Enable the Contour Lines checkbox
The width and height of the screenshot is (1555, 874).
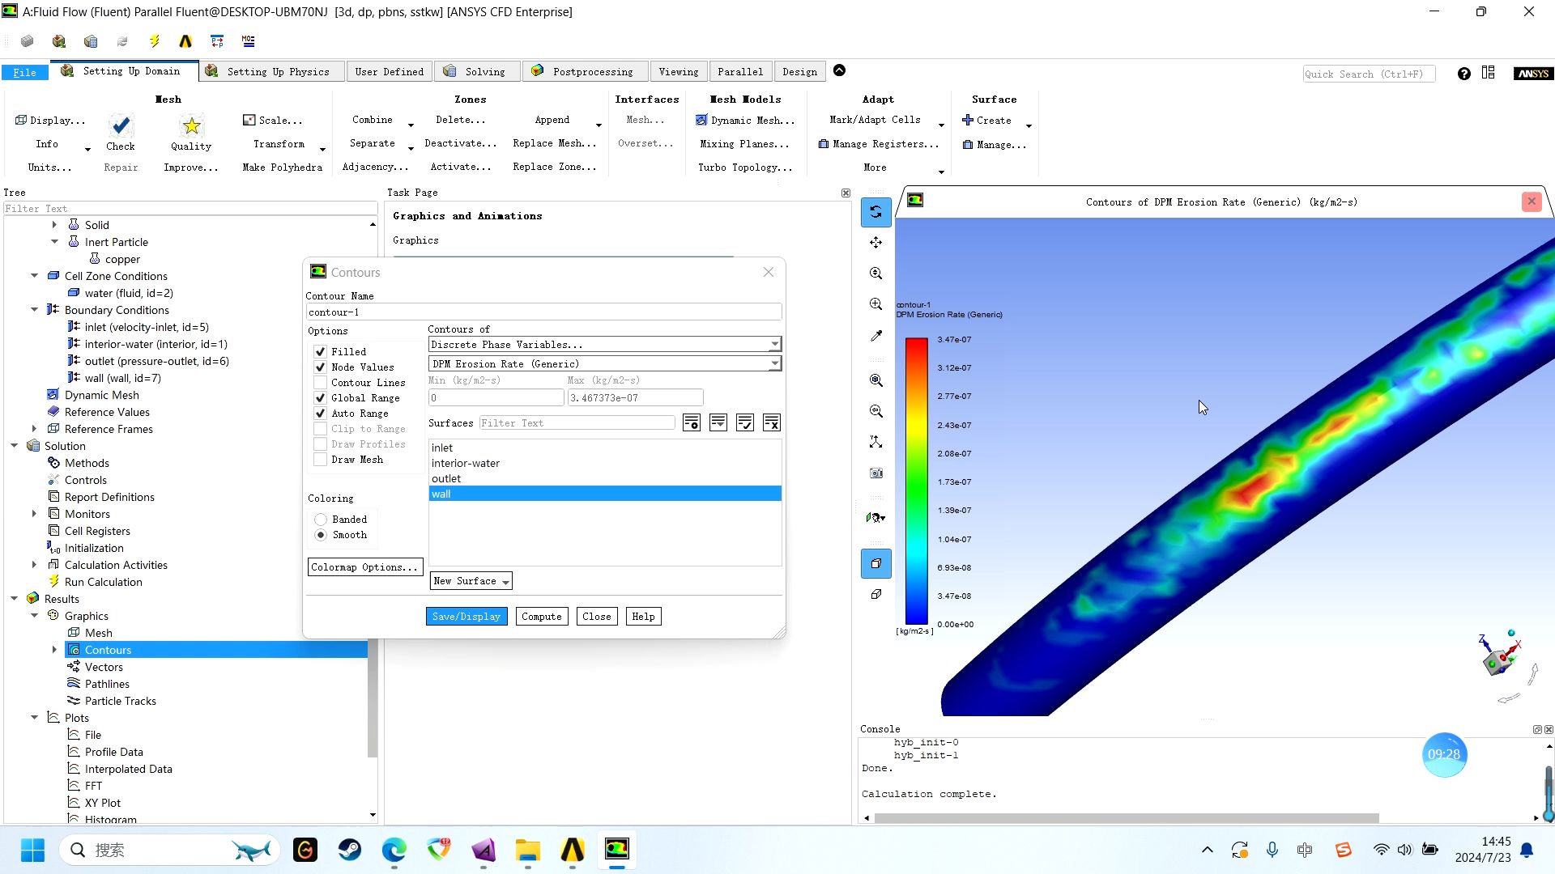pyautogui.click(x=321, y=382)
